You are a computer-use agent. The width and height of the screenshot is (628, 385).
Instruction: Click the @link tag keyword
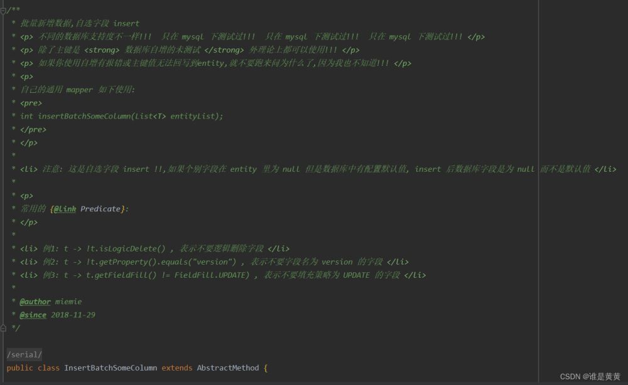[65, 209]
